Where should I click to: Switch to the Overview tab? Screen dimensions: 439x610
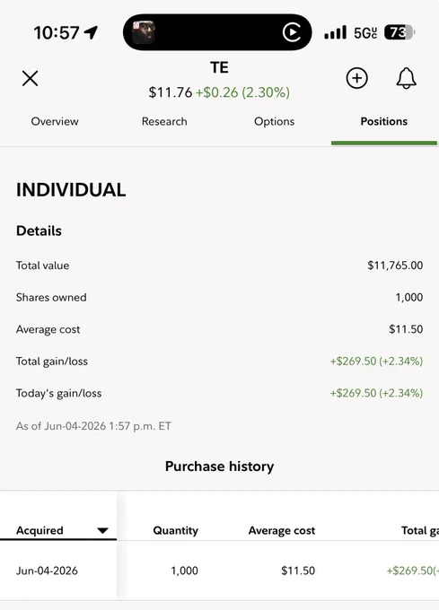click(x=55, y=121)
